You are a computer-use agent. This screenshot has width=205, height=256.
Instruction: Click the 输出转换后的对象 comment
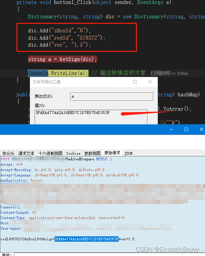click(x=118, y=73)
